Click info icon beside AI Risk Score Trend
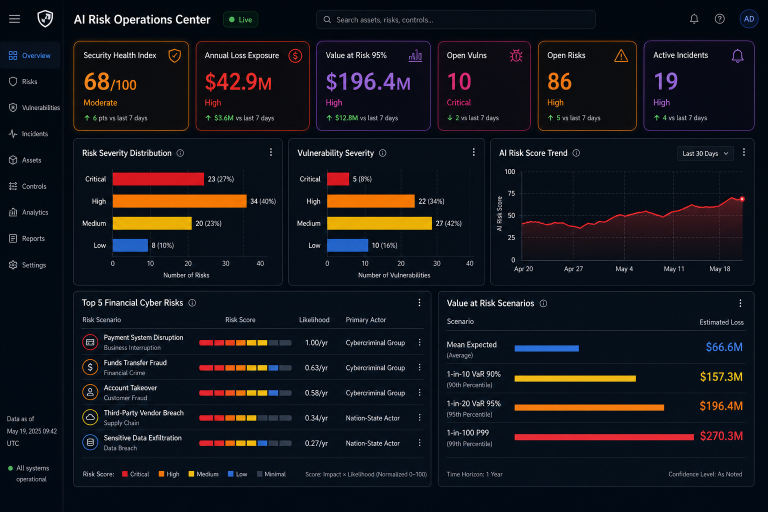The image size is (768, 512). click(576, 153)
